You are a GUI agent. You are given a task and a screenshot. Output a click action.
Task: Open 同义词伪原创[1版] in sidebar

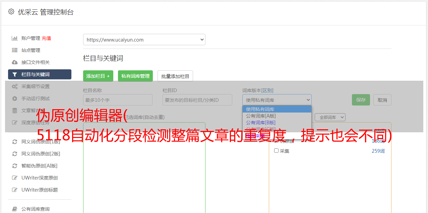click(41, 142)
